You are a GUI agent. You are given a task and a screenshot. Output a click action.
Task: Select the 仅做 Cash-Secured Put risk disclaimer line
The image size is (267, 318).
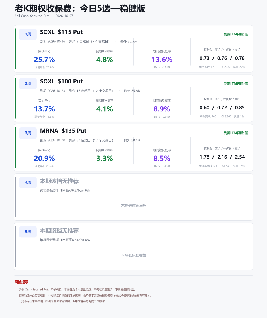point(77,289)
